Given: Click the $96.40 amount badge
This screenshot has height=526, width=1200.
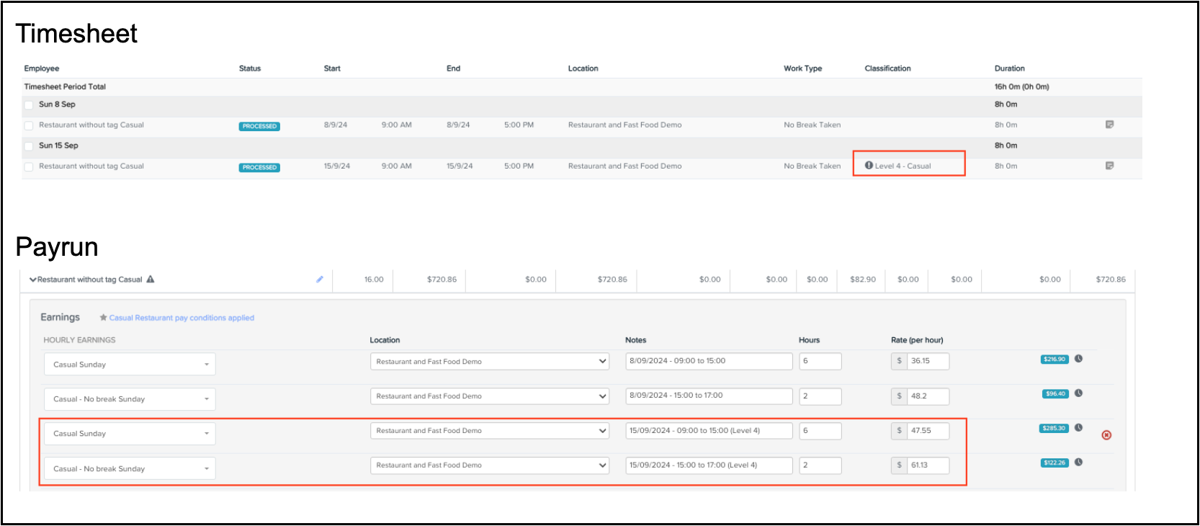Looking at the screenshot, I should (1055, 394).
